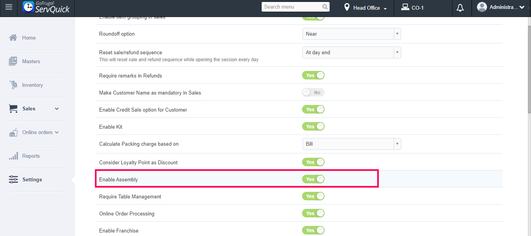Open the notifications bell

[x=460, y=8]
